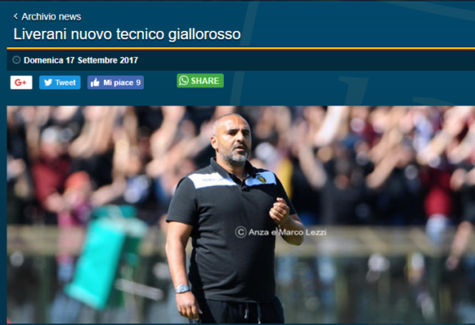Image resolution: width=475 pixels, height=325 pixels.
Task: Click the club crest on the coach's shirt
Action: click(x=261, y=179)
